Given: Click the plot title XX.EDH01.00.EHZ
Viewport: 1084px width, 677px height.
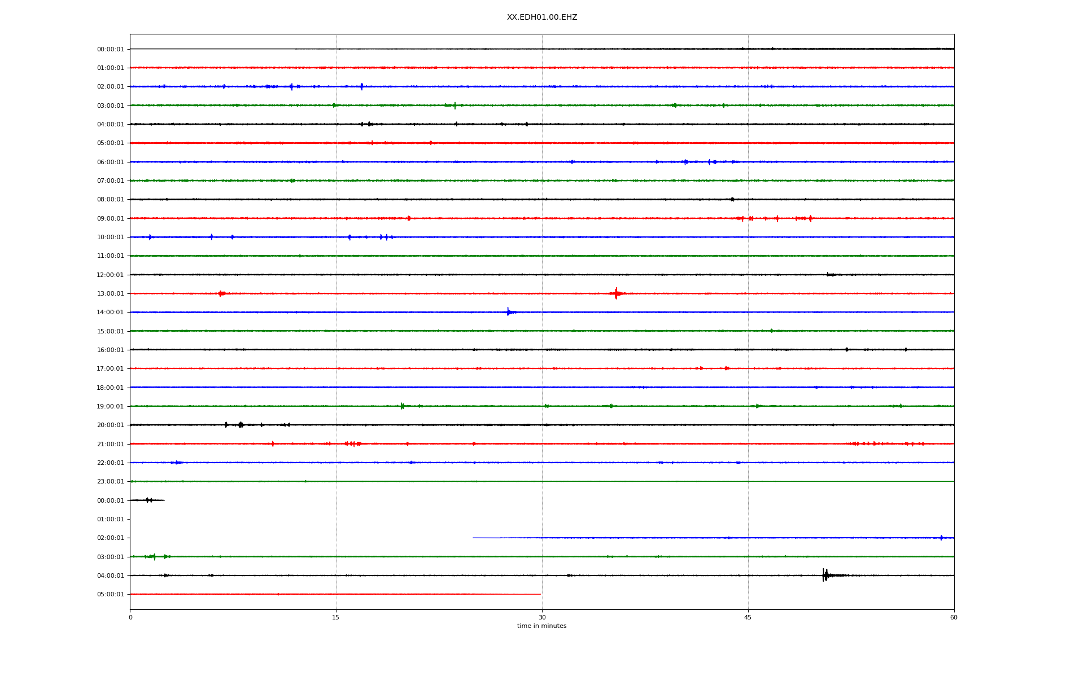Looking at the screenshot, I should point(541,17).
